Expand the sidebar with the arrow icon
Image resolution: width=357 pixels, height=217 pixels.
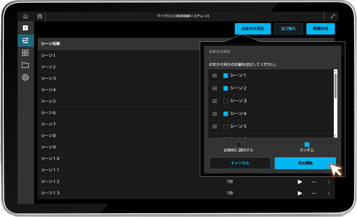[26, 28]
